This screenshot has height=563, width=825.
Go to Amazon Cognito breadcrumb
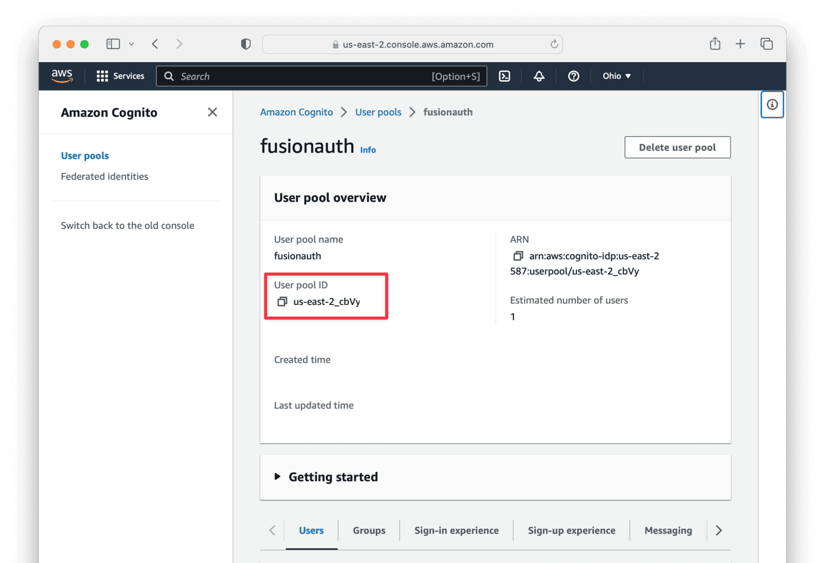[296, 112]
